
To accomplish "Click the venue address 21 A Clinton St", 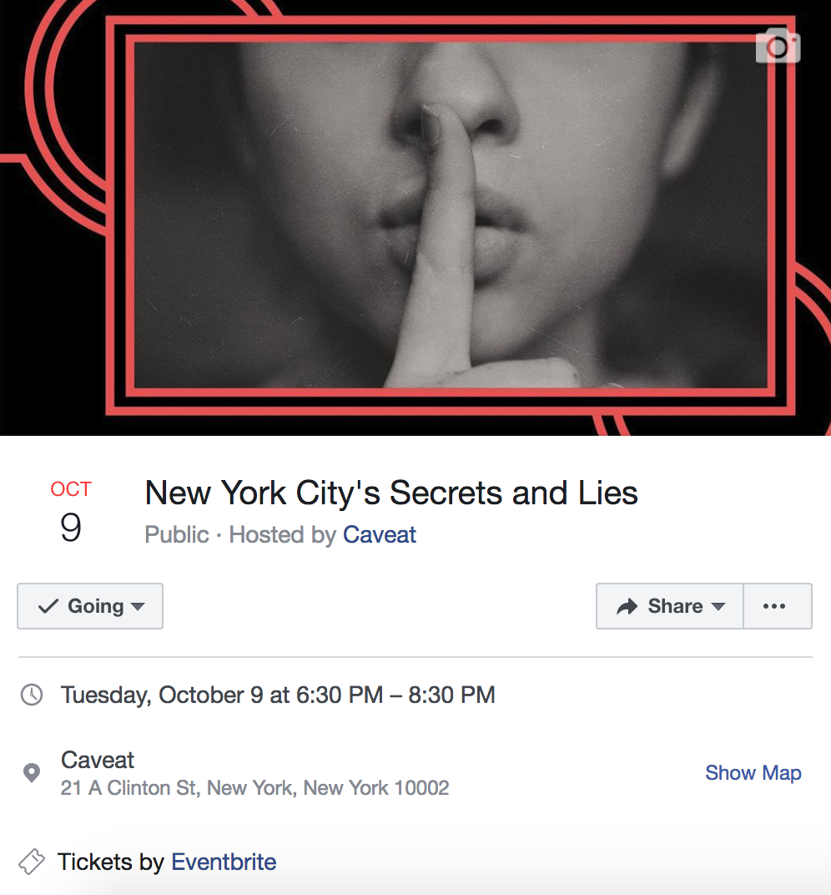I will pos(254,787).
